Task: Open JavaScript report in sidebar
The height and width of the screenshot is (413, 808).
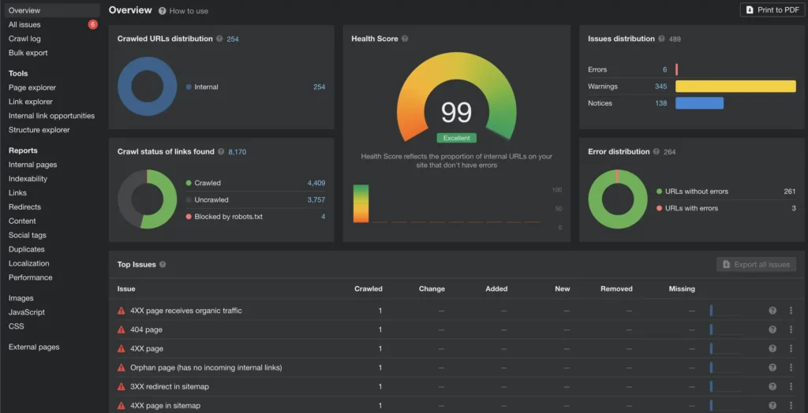Action: [x=27, y=312]
